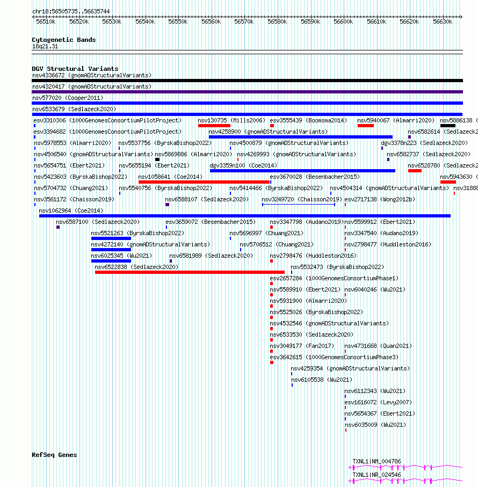Click nsv6035009 (Wu2021) label
Viewport: 478px width, 487px height.
(375, 425)
